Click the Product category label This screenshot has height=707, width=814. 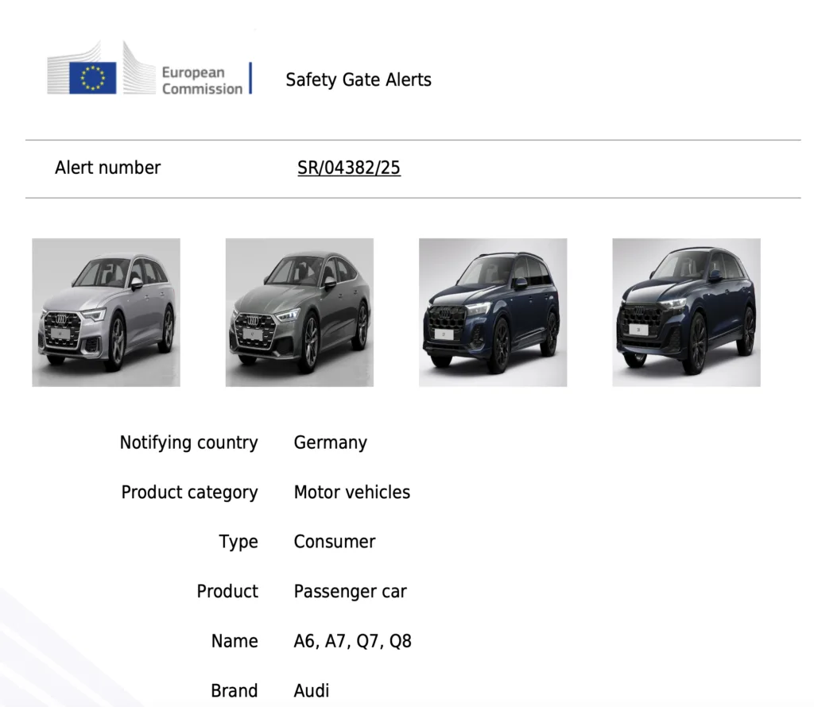coord(189,493)
